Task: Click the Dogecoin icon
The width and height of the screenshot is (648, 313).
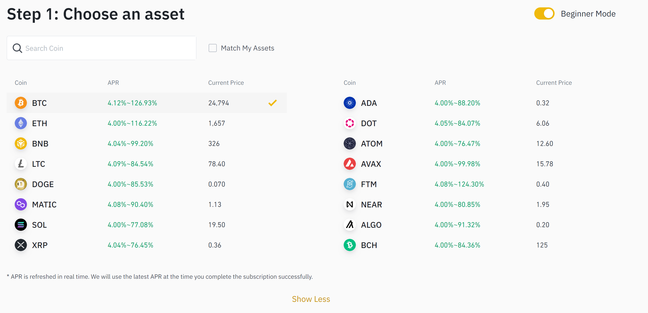Action: pyautogui.click(x=21, y=184)
